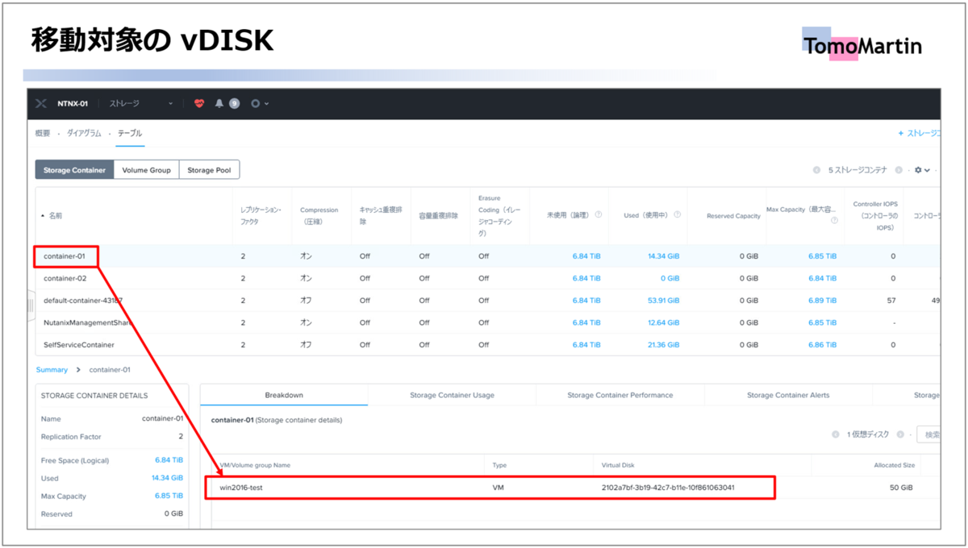Sort by VM/Volume group Name column
Viewport: 968px width, 548px height.
[255, 465]
